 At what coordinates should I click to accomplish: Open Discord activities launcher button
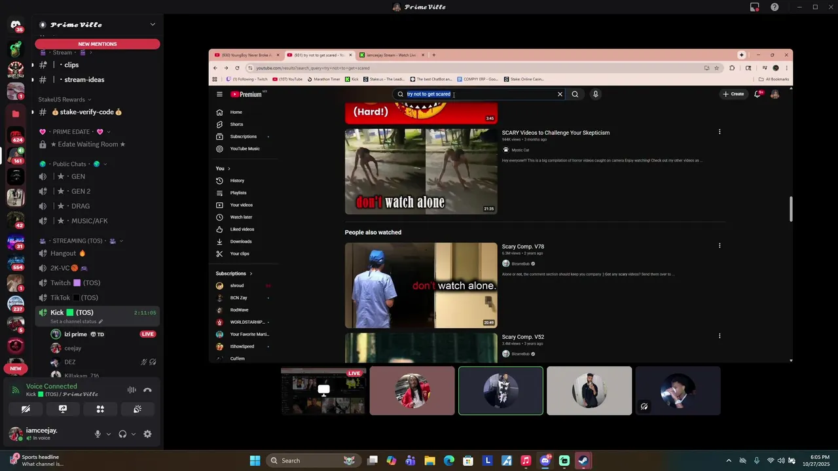click(100, 409)
